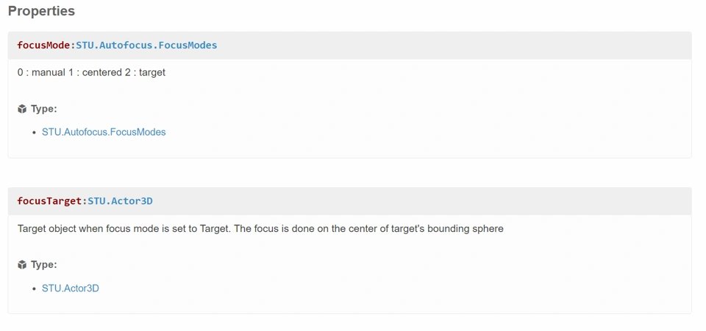Click the cube icon in the focusTarget section

(x=22, y=265)
